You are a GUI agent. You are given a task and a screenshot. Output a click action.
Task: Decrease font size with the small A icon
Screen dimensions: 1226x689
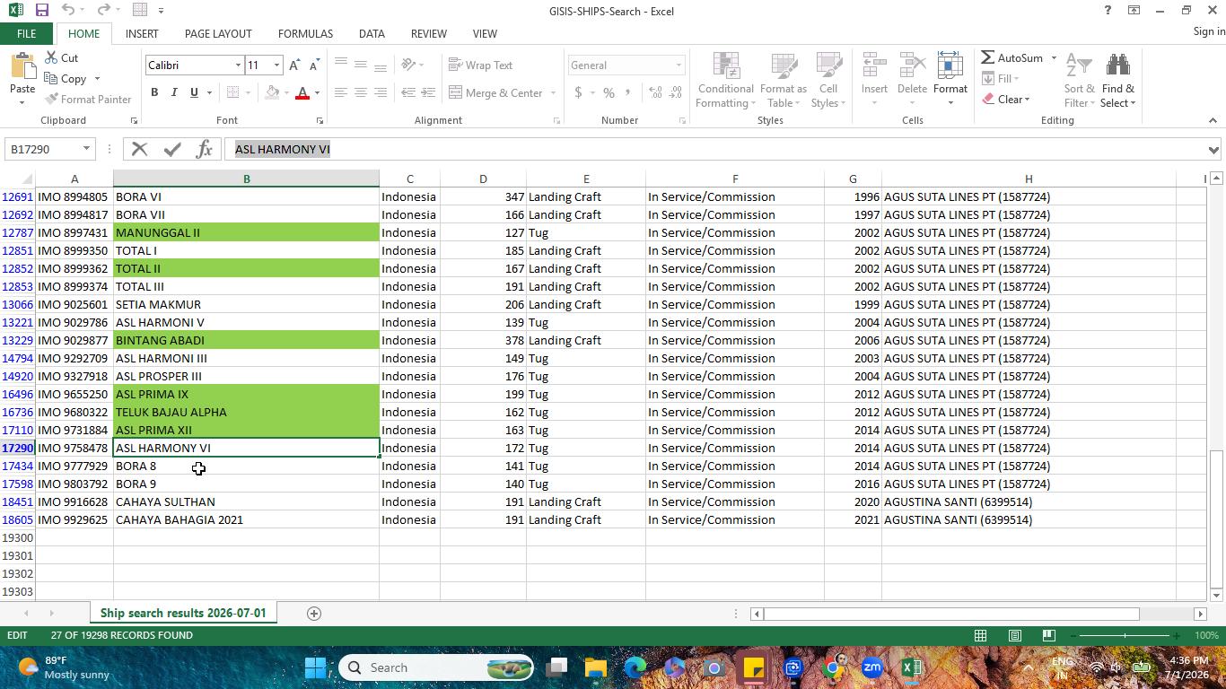(x=313, y=65)
